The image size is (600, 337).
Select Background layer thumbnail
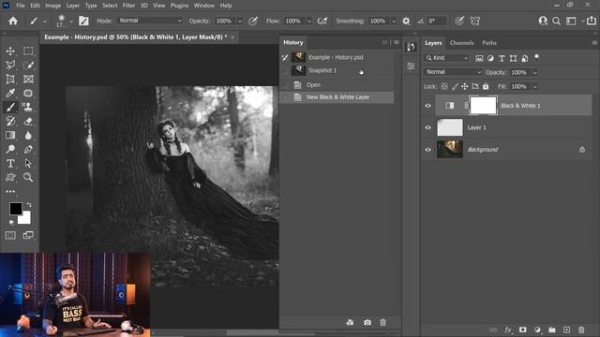coord(450,150)
